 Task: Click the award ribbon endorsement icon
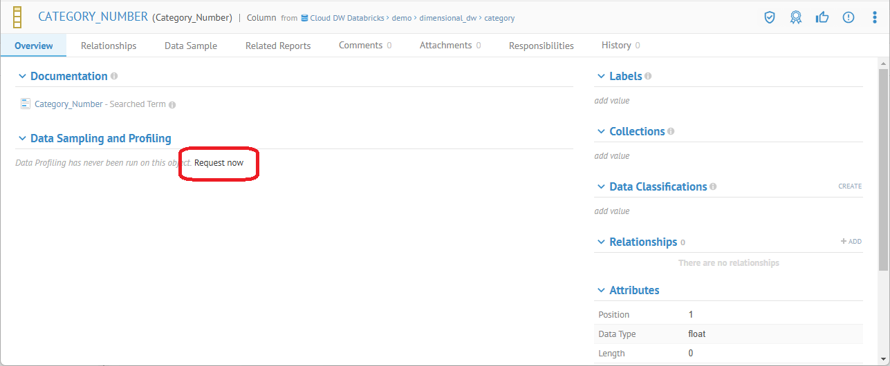pyautogui.click(x=795, y=17)
